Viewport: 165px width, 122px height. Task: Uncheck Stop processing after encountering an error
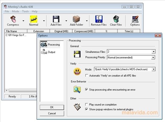tap(86, 90)
